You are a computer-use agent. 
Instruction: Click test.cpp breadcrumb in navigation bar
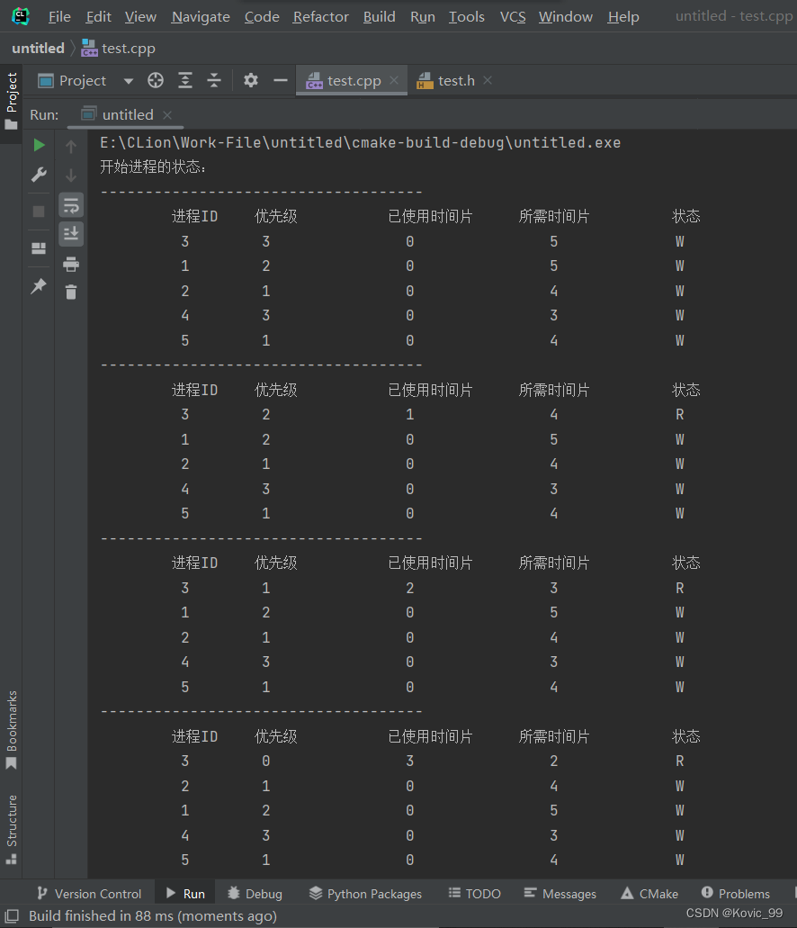tap(119, 48)
